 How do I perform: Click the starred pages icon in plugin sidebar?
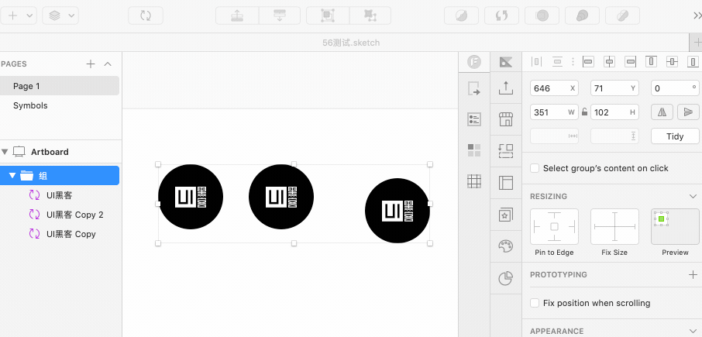pyautogui.click(x=506, y=215)
